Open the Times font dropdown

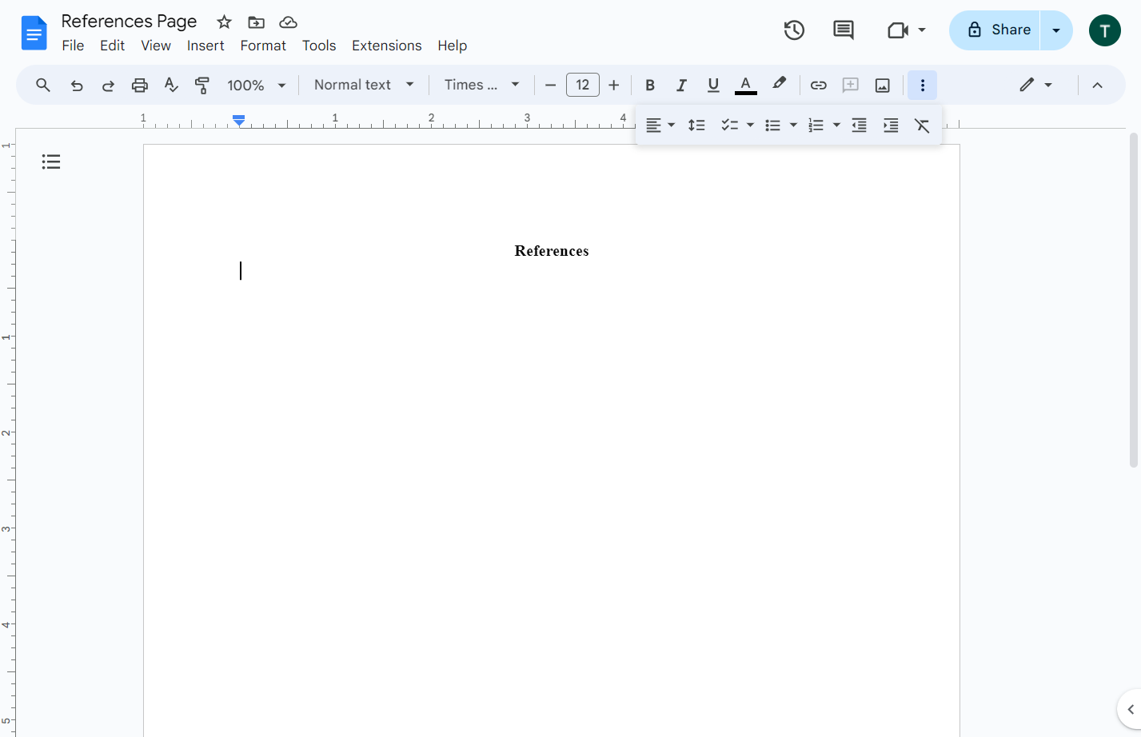coord(482,85)
